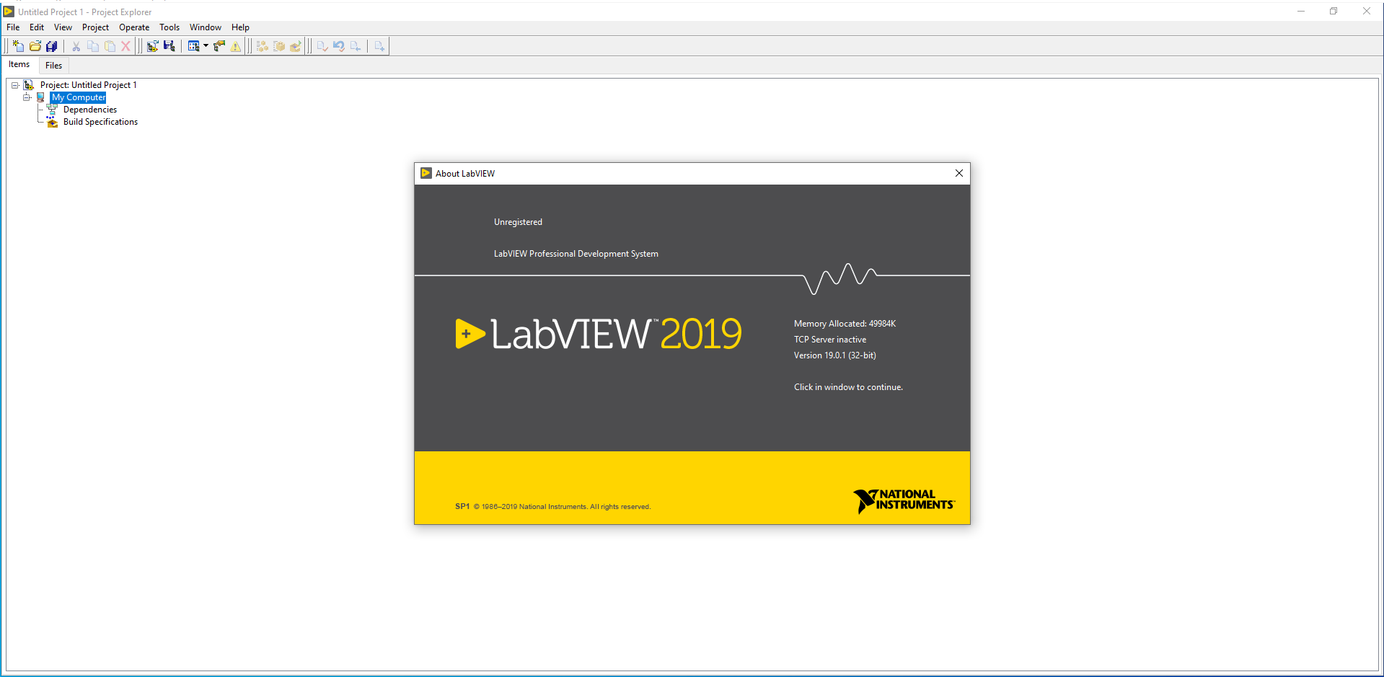Click 'LabVIEW Professional Development System' text

pos(576,254)
